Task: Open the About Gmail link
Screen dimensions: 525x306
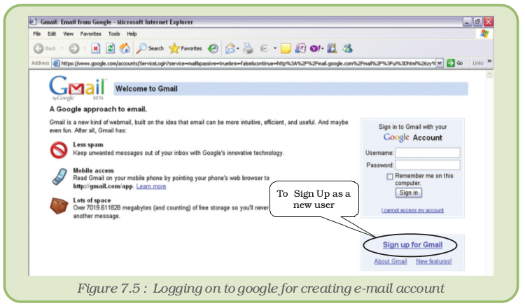Action: 391,261
